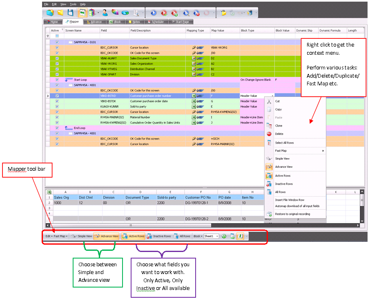The height and width of the screenshot is (301, 370).
Task: Click the yellow open folder toolbar icon
Action: click(60, 13)
